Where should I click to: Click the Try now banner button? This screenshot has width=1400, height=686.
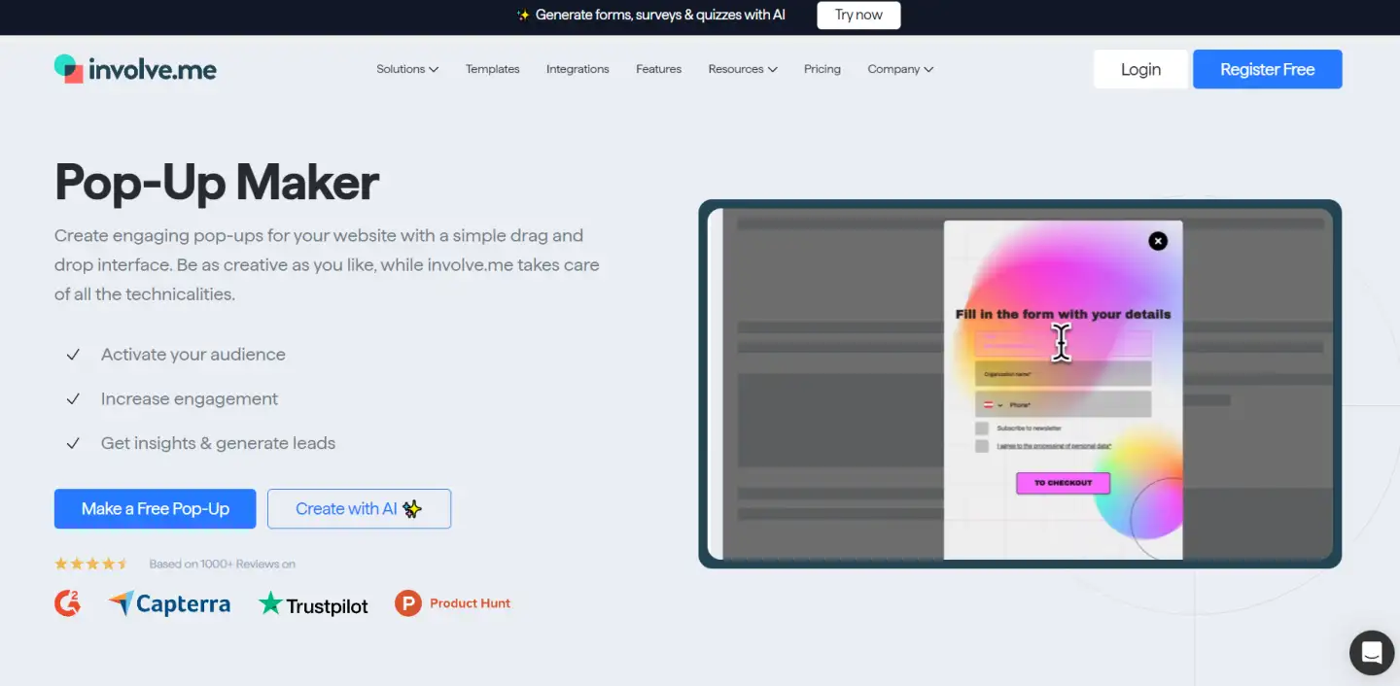(858, 16)
